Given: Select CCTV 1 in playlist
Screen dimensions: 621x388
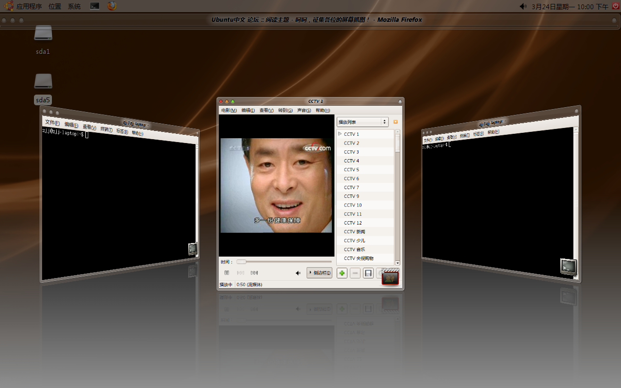Looking at the screenshot, I should tap(366, 134).
